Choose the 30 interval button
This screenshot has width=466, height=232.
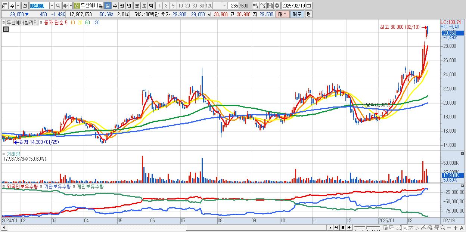click(195, 6)
